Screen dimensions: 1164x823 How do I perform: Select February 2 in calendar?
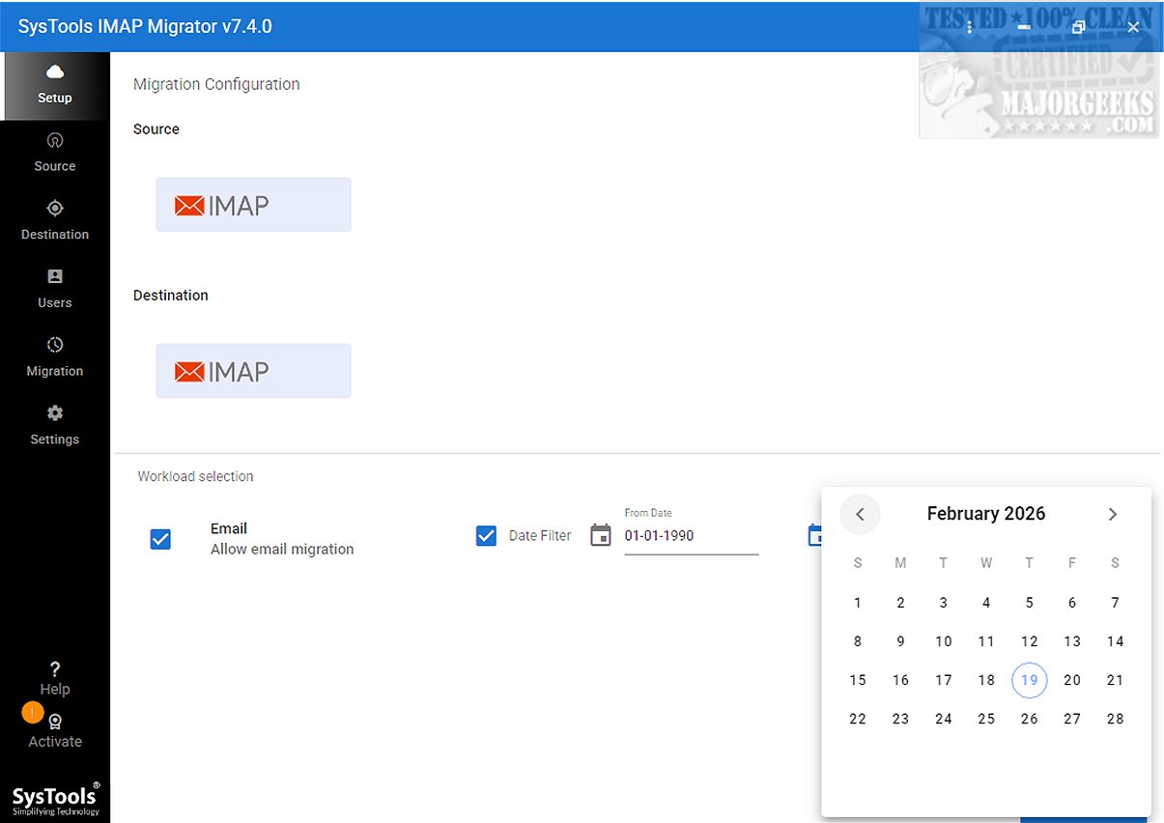(900, 603)
